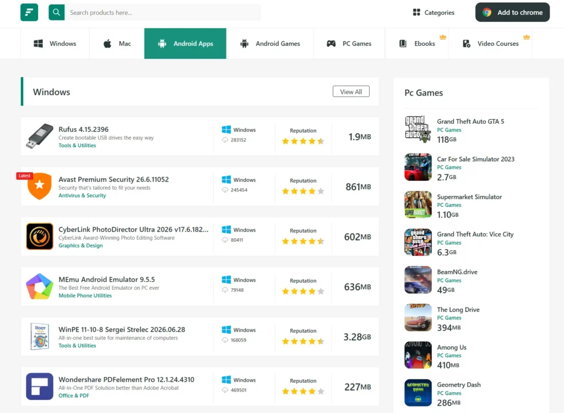This screenshot has height=413, width=564.
Task: Switch to the Windows tab
Action: pyautogui.click(x=55, y=43)
